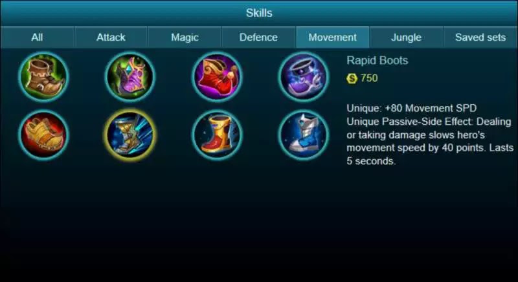The image size is (518, 282).
Task: Click the Rapid Boots item name
Action: point(377,61)
